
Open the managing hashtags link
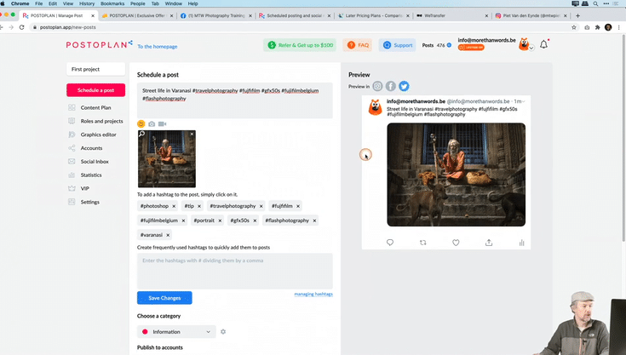(313, 294)
